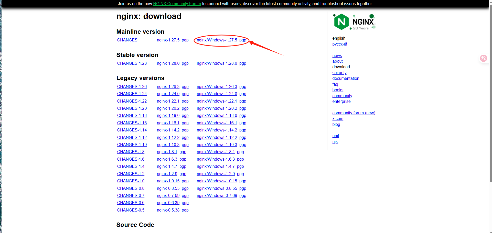Download nginx/Windows-1.12.2
This screenshot has height=233, width=492.
coord(217,138)
